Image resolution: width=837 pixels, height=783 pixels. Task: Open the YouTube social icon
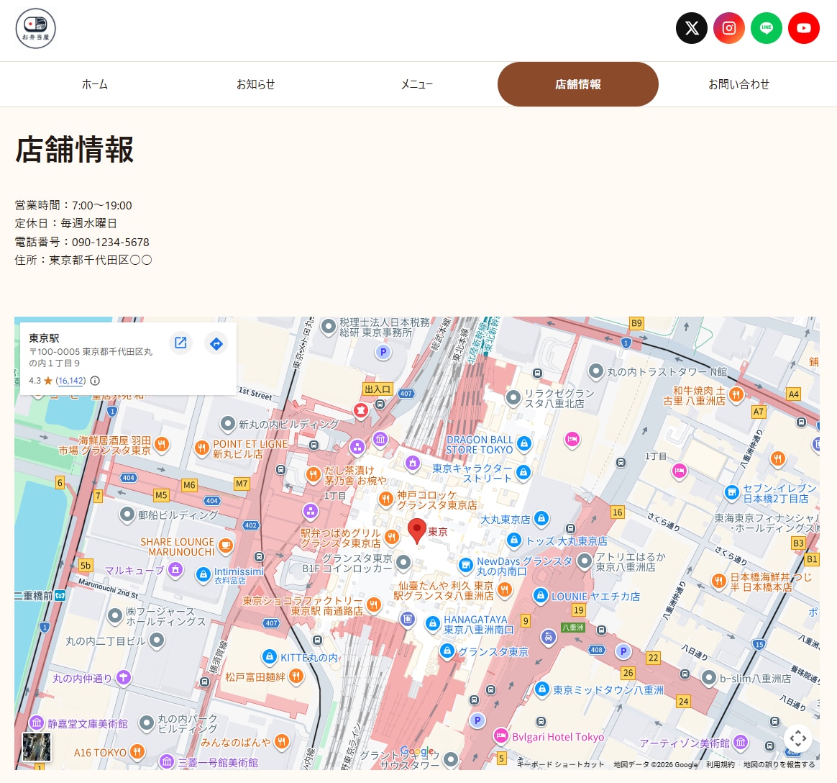(803, 28)
